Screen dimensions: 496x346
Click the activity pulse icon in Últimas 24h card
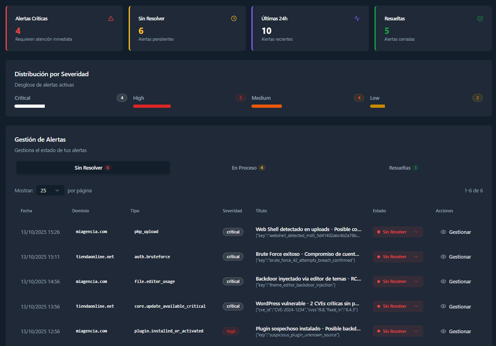click(357, 18)
